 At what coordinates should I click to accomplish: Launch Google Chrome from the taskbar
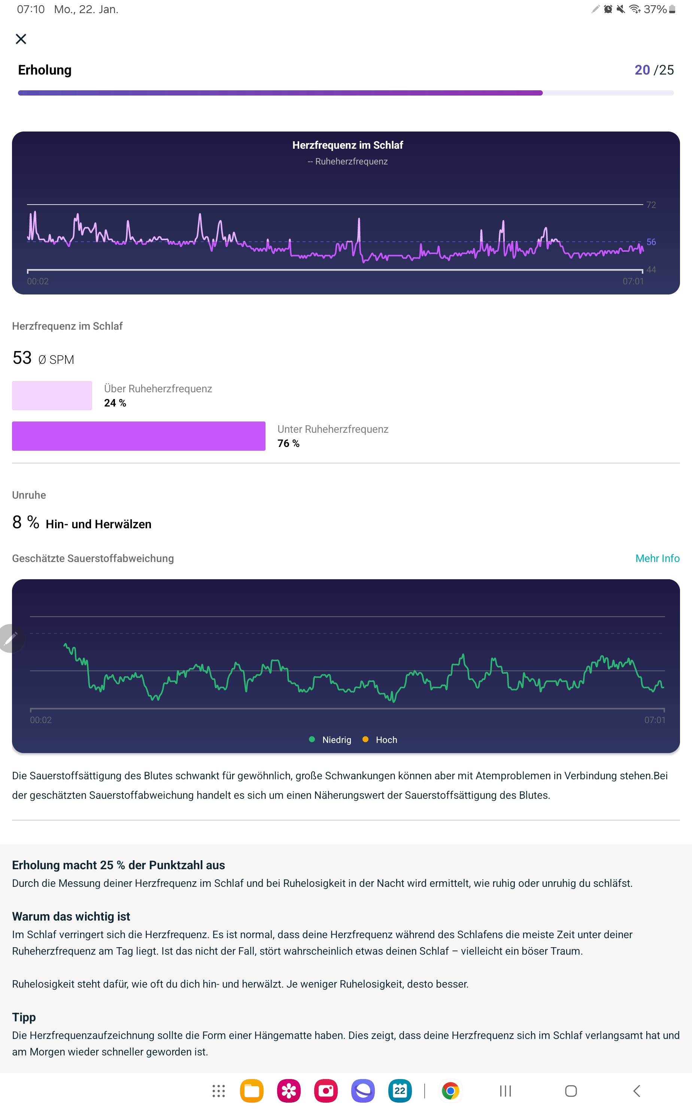point(450,1091)
